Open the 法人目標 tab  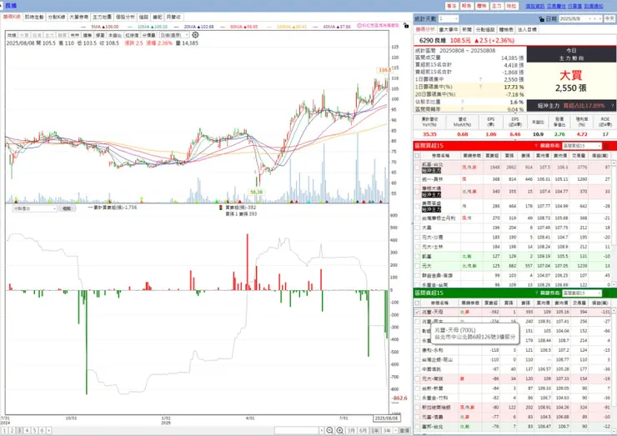(527, 29)
